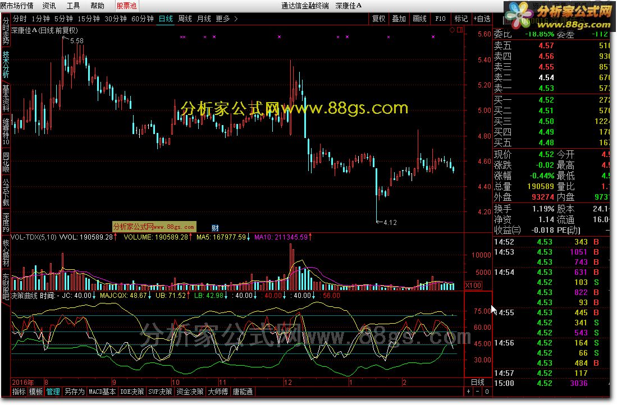
Task: Switch to 月线 monthly tab
Action: coord(203,19)
